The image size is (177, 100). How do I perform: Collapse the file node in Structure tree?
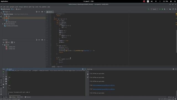click(3, 45)
